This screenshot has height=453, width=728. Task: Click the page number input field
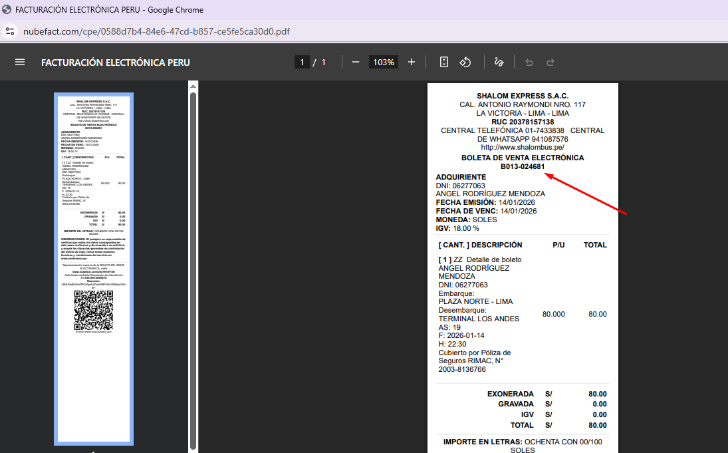point(302,62)
